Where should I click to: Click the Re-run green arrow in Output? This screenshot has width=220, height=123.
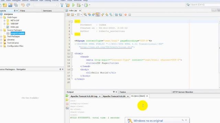67,96
